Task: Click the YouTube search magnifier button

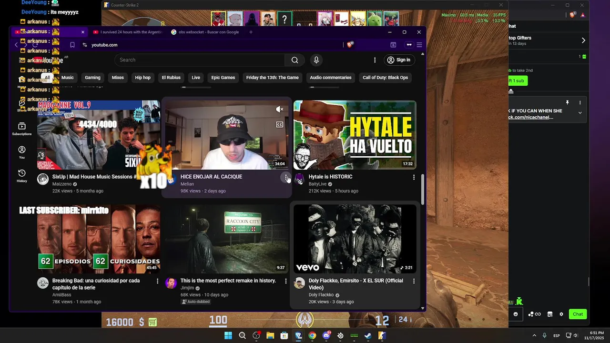Action: tap(295, 60)
